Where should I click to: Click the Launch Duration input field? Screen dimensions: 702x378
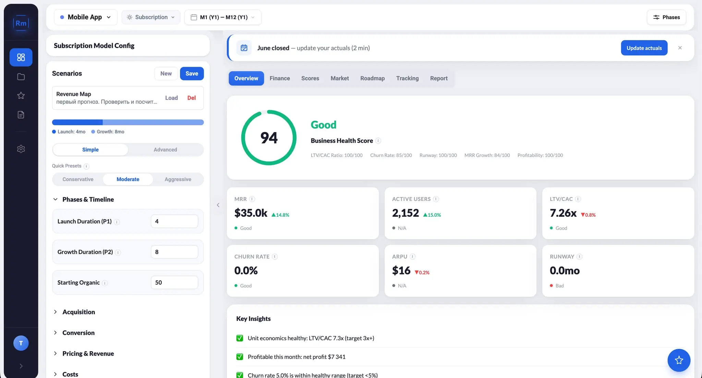click(174, 221)
